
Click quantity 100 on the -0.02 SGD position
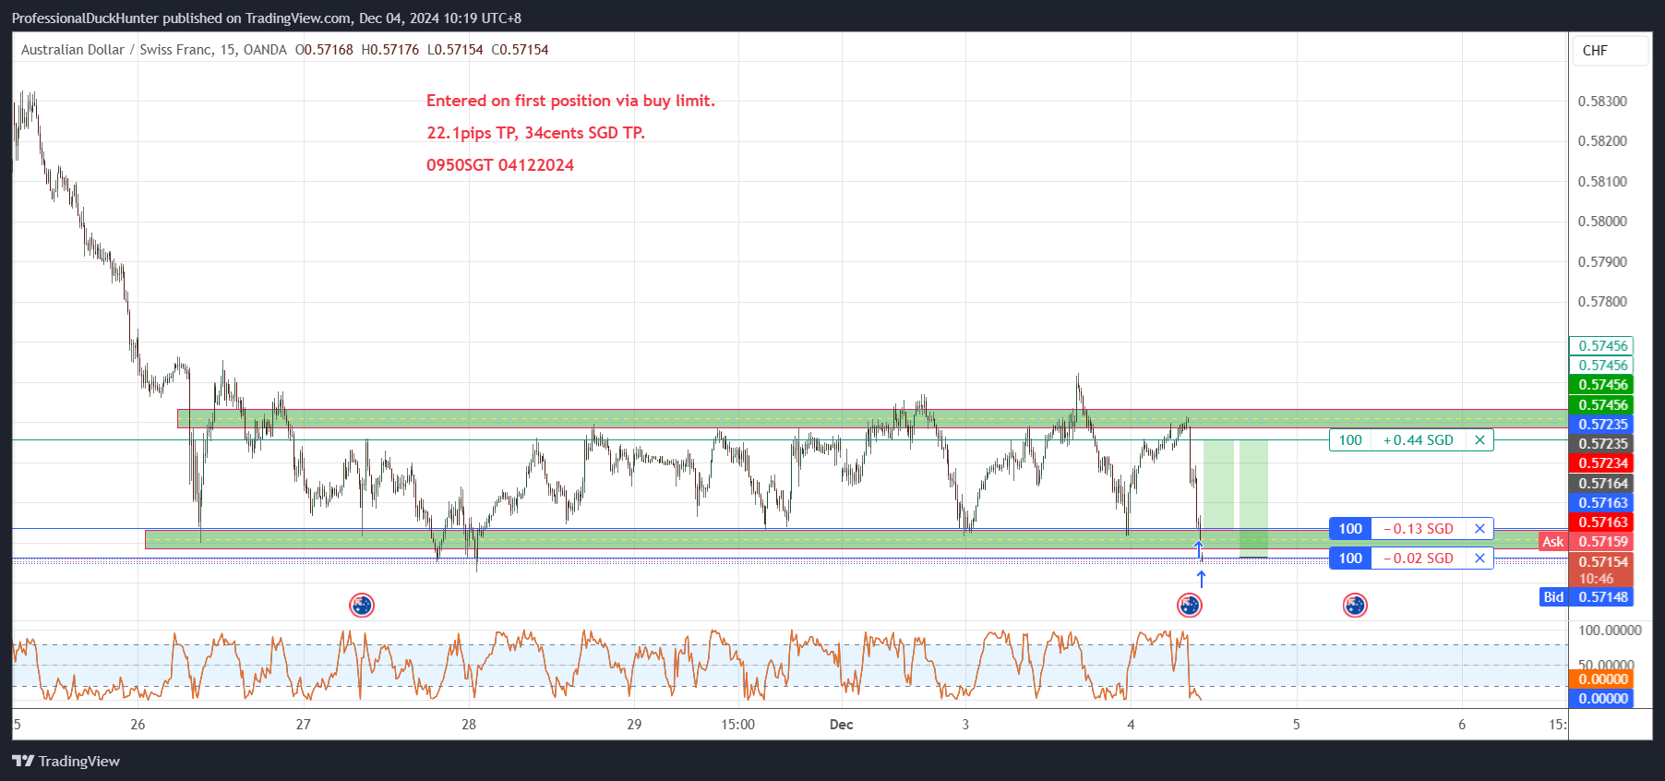(x=1350, y=559)
